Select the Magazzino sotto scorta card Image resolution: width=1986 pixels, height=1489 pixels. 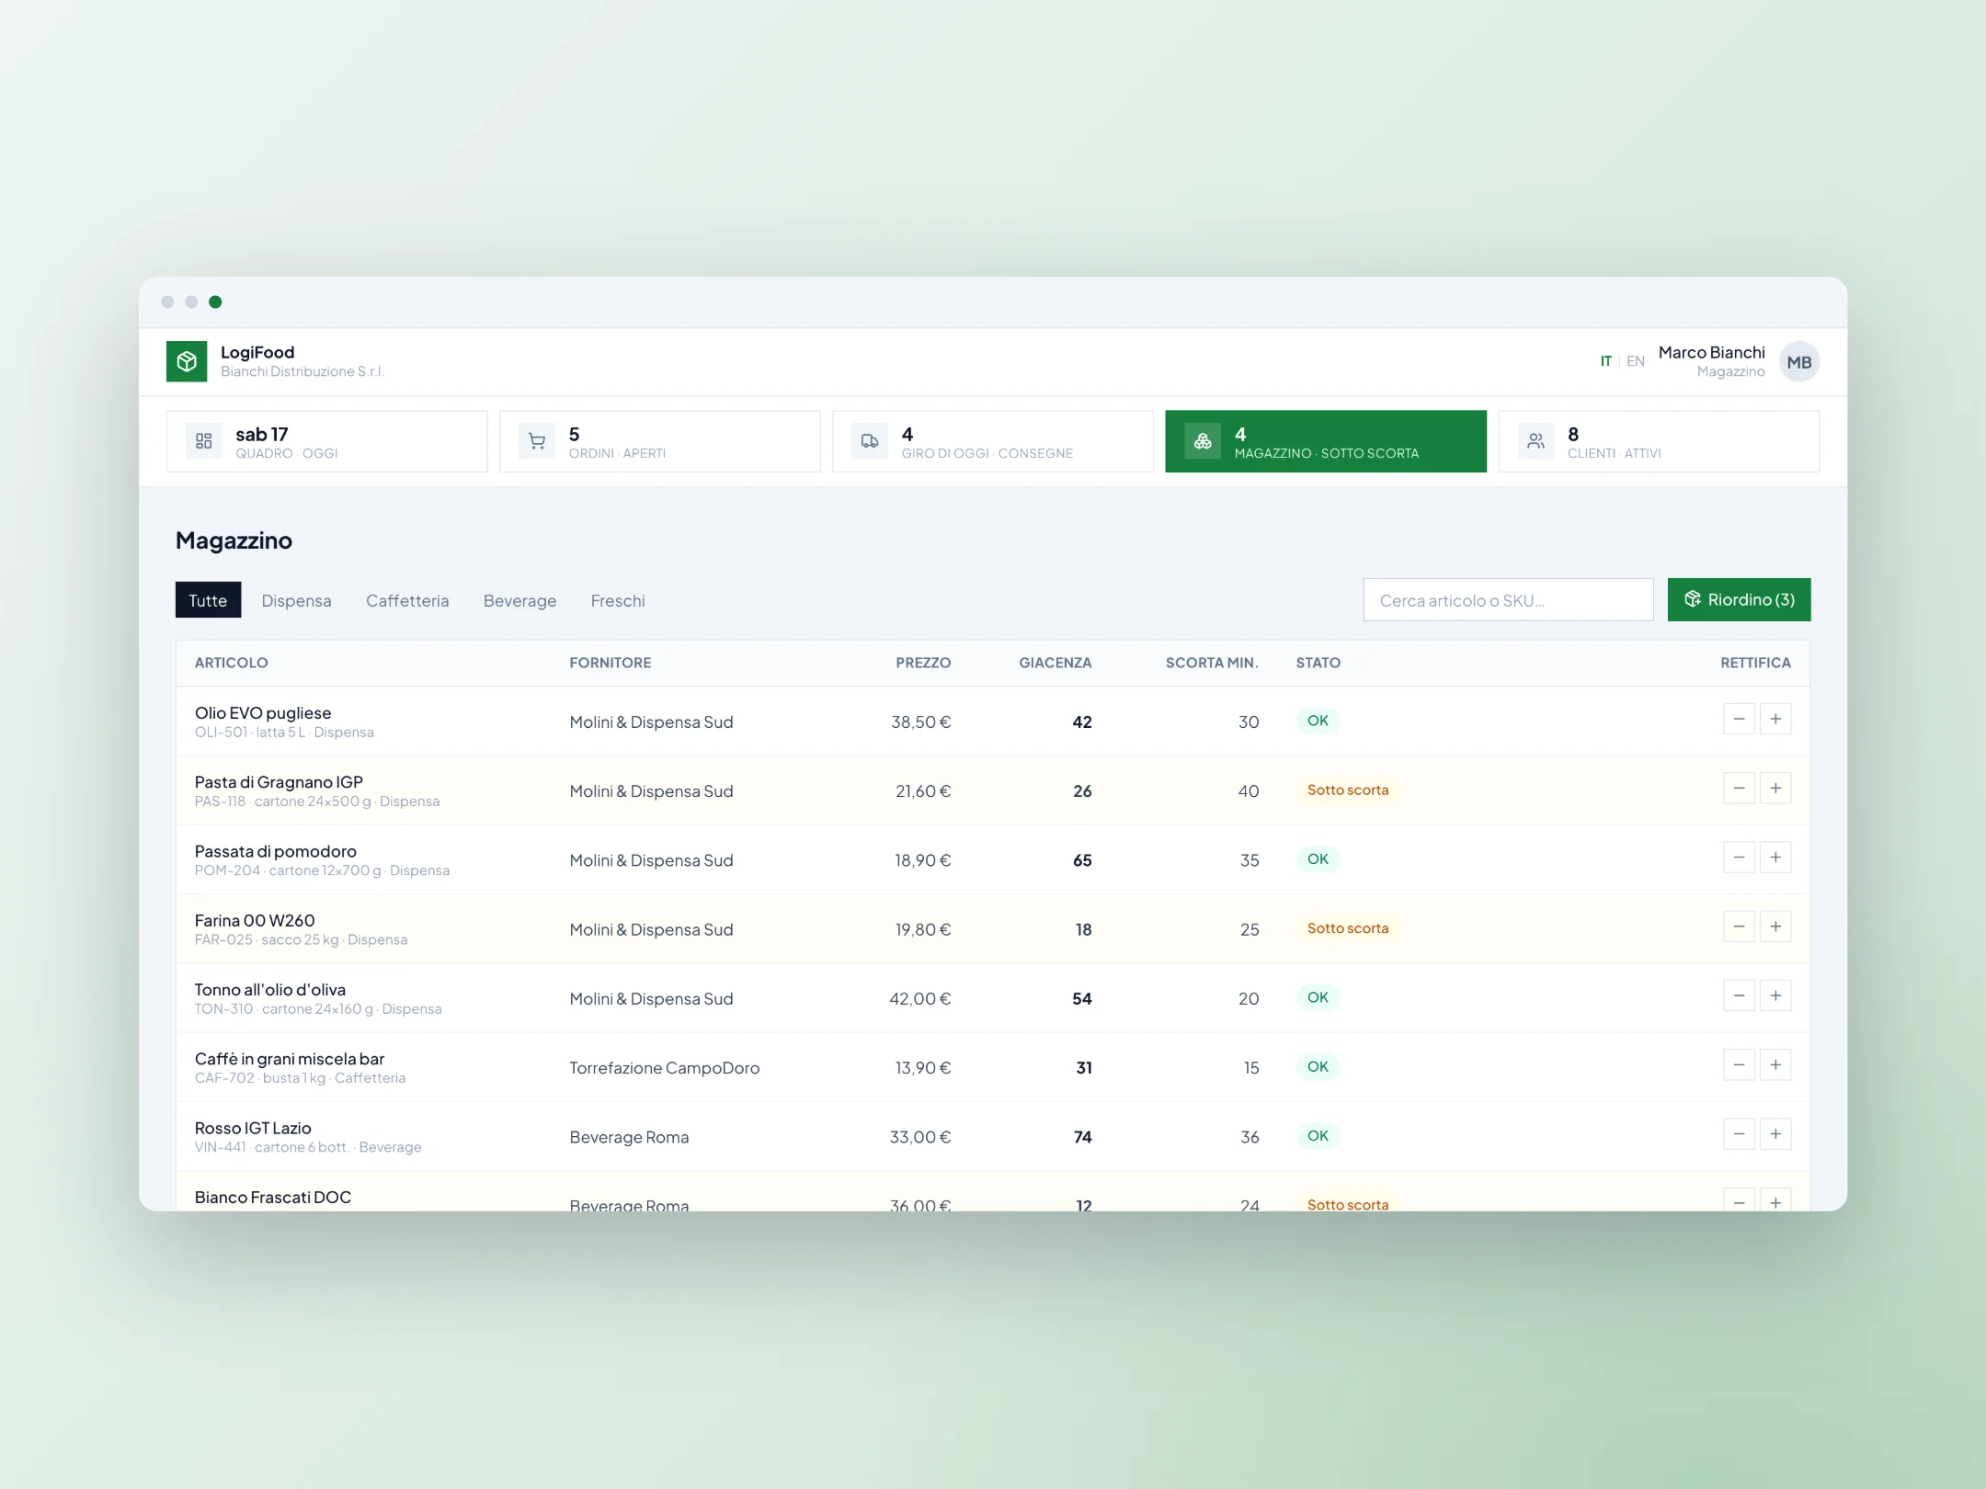[x=1325, y=441]
